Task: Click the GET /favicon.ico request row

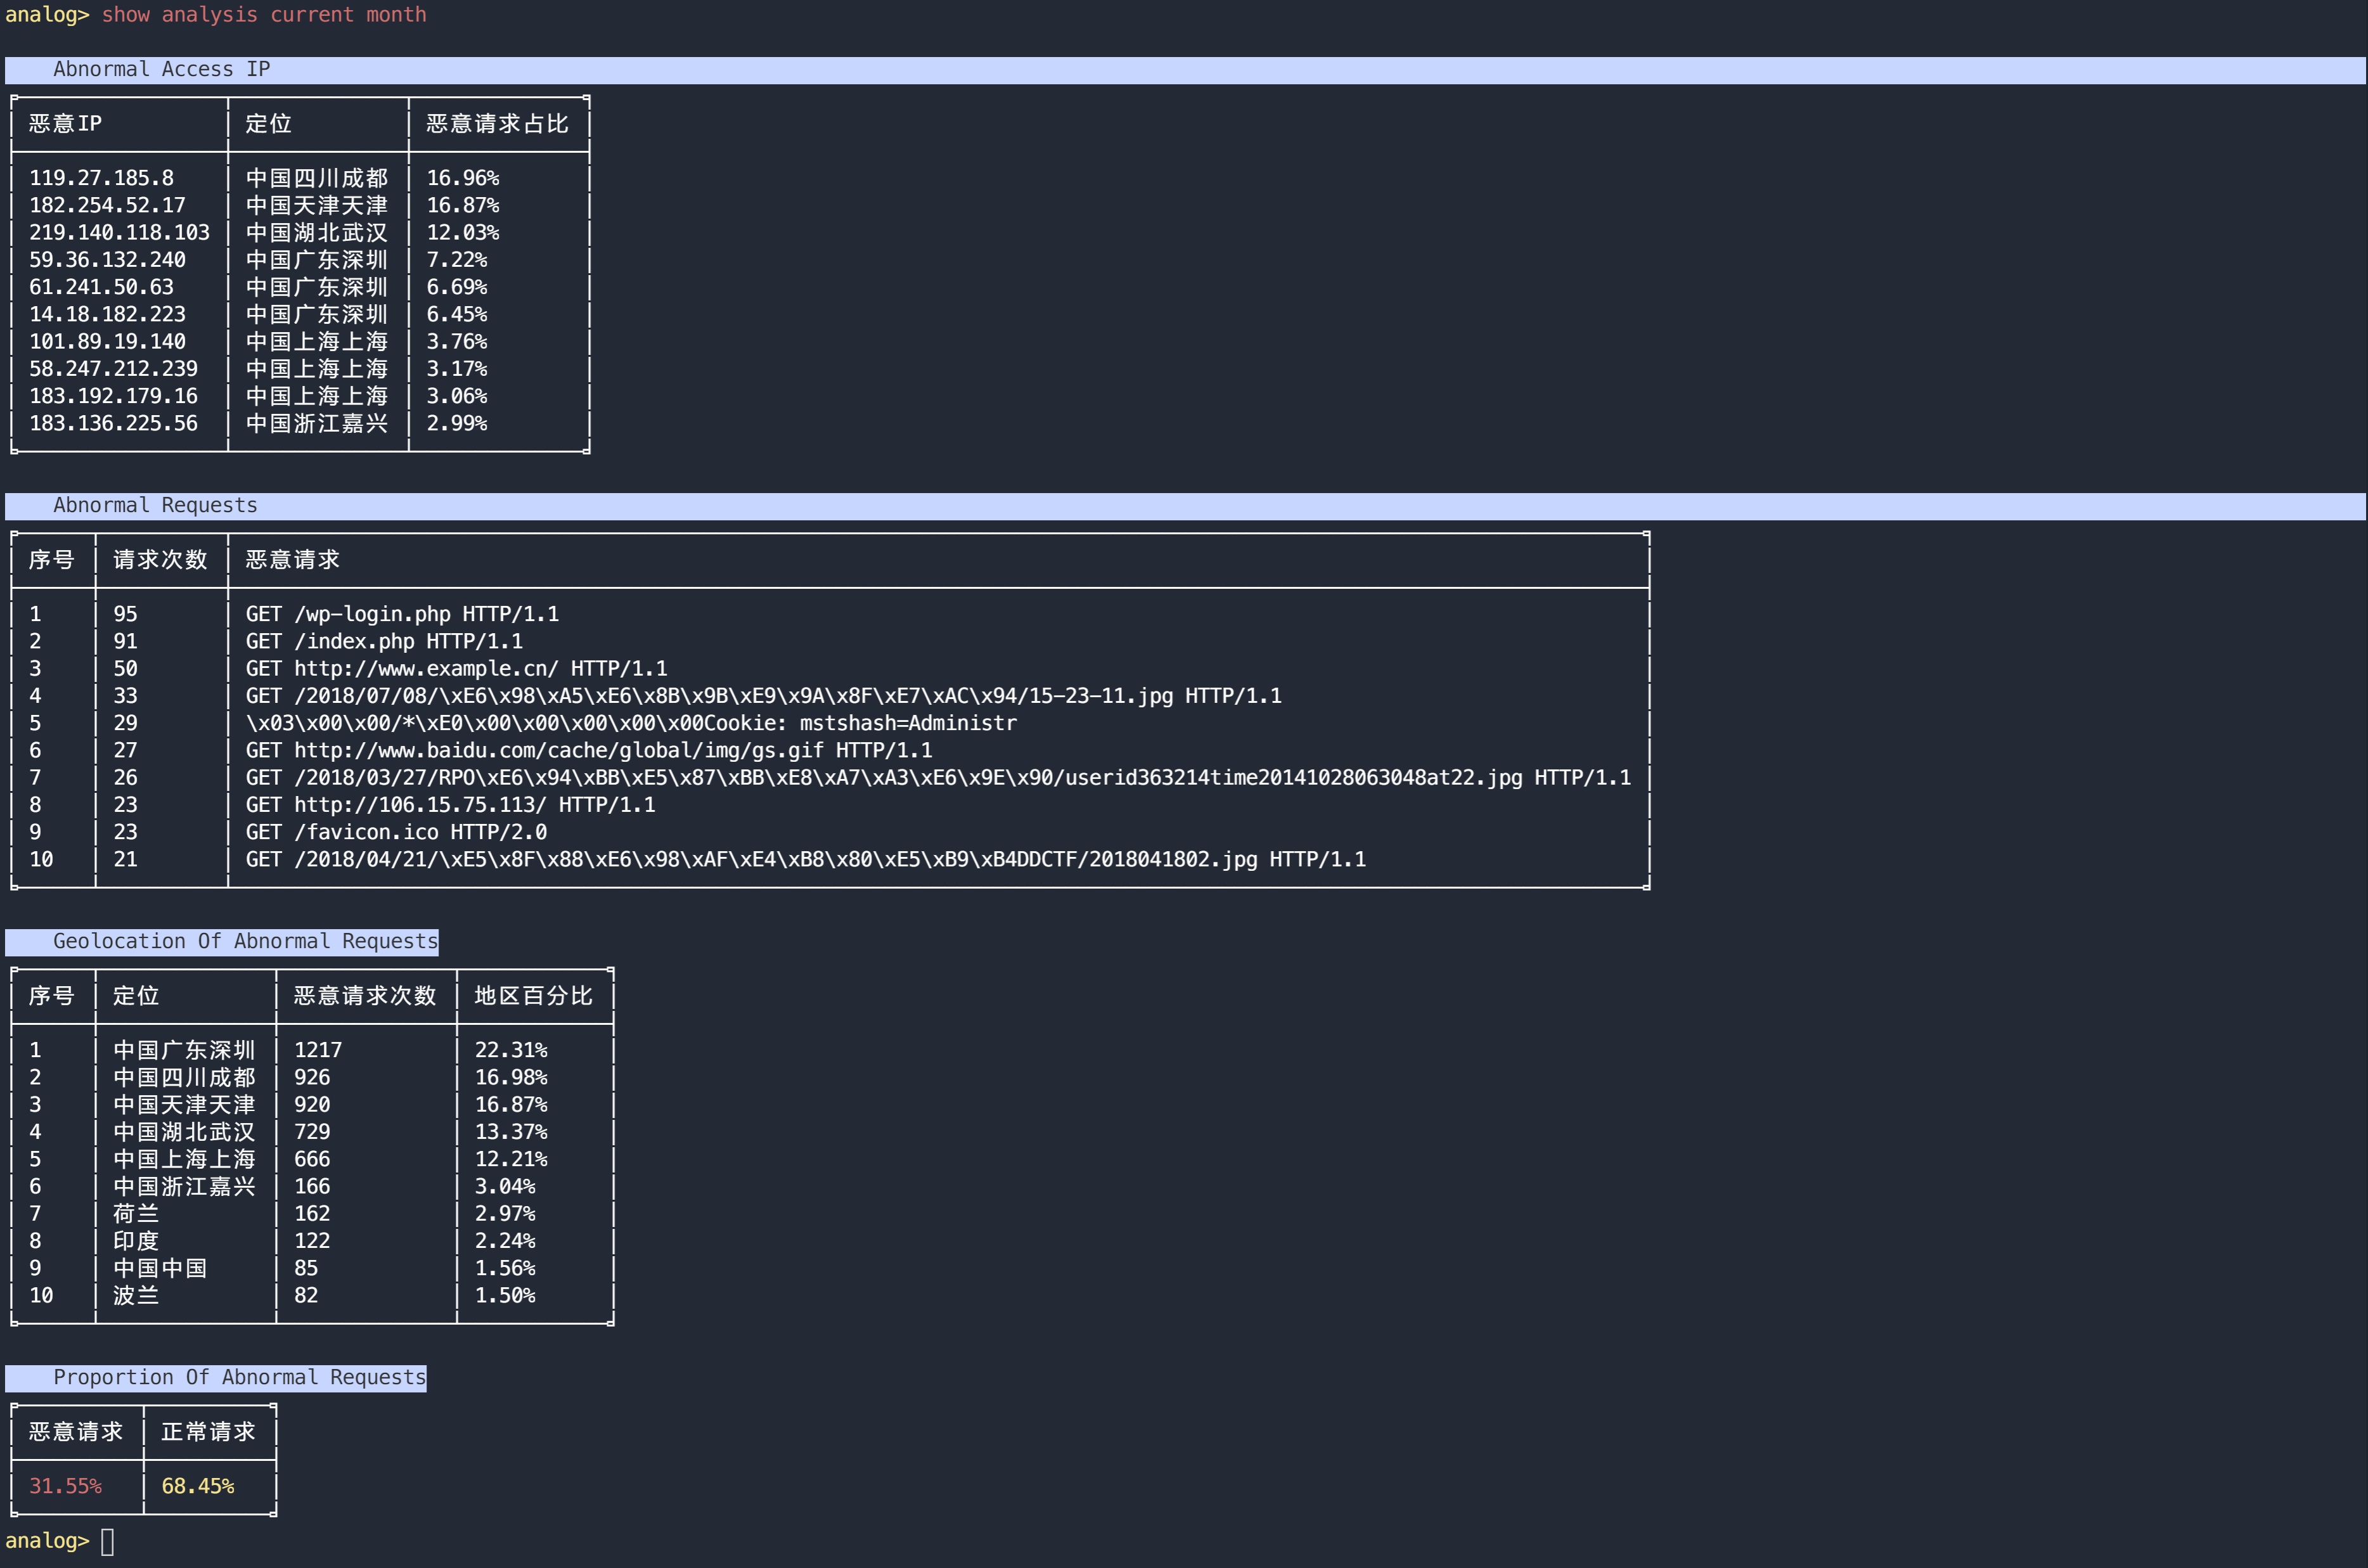Action: click(x=396, y=832)
